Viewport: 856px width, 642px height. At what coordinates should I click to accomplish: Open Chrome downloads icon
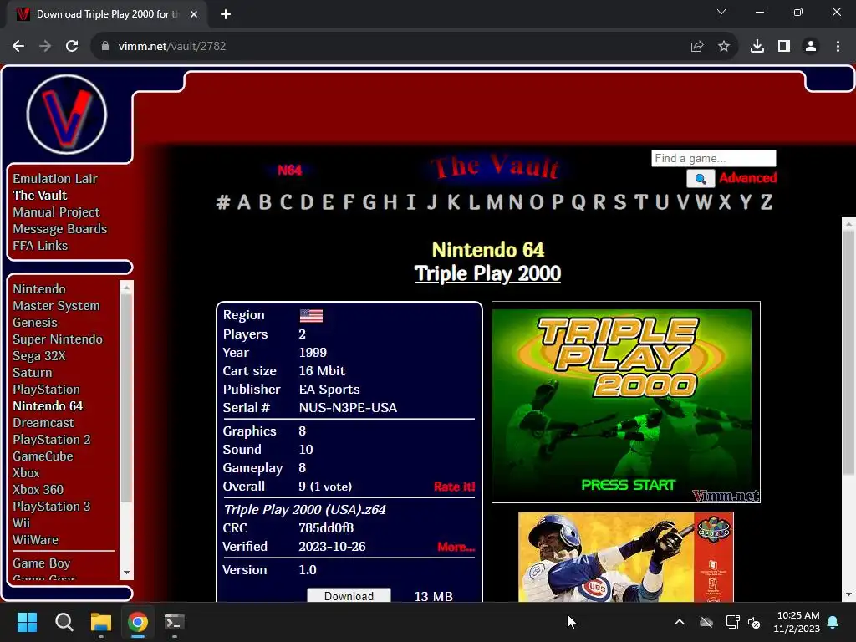(757, 47)
